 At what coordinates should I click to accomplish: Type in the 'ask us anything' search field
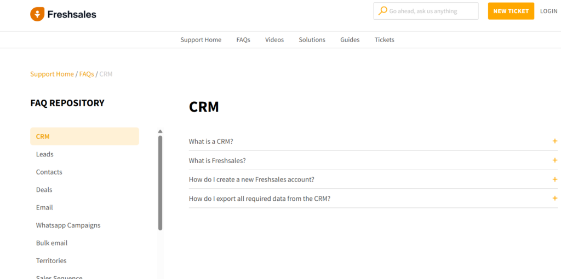[430, 11]
